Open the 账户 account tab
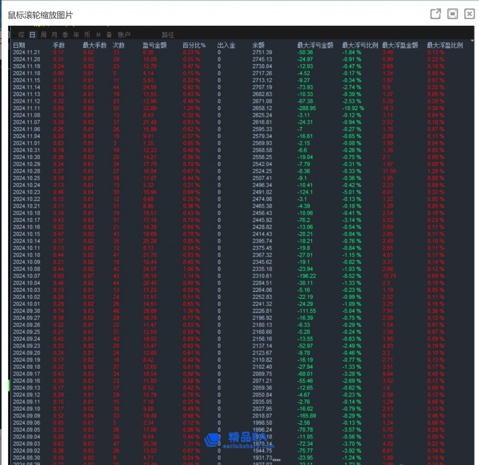 [124, 35]
